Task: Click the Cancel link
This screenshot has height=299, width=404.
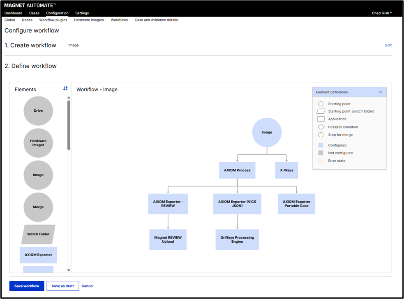Action: pyautogui.click(x=88, y=286)
